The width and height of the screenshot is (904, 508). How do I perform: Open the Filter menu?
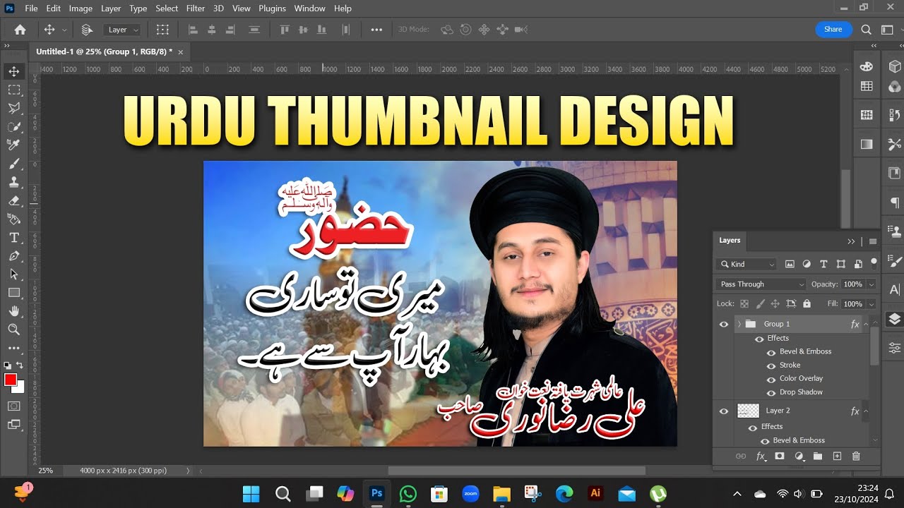[x=196, y=8]
